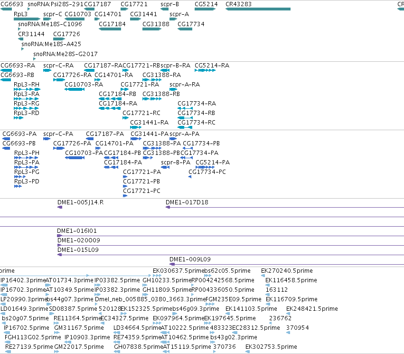Click the snoRNA:Me28S-G2017 label
Image resolution: width=404 pixels, height=354 pixels.
click(66, 54)
